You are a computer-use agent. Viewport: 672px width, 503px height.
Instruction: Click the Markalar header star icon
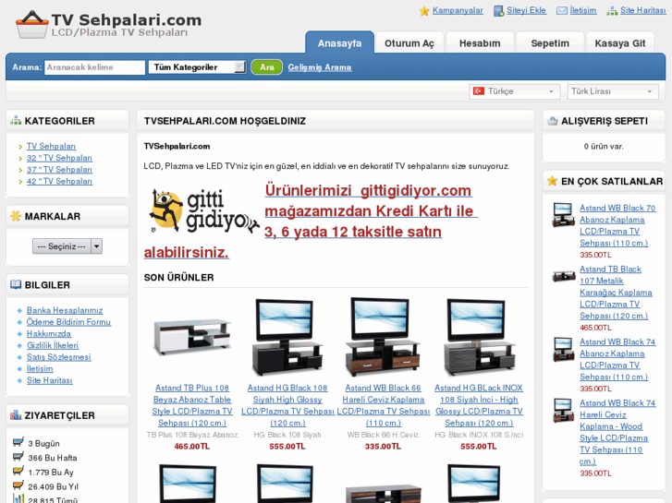click(16, 216)
